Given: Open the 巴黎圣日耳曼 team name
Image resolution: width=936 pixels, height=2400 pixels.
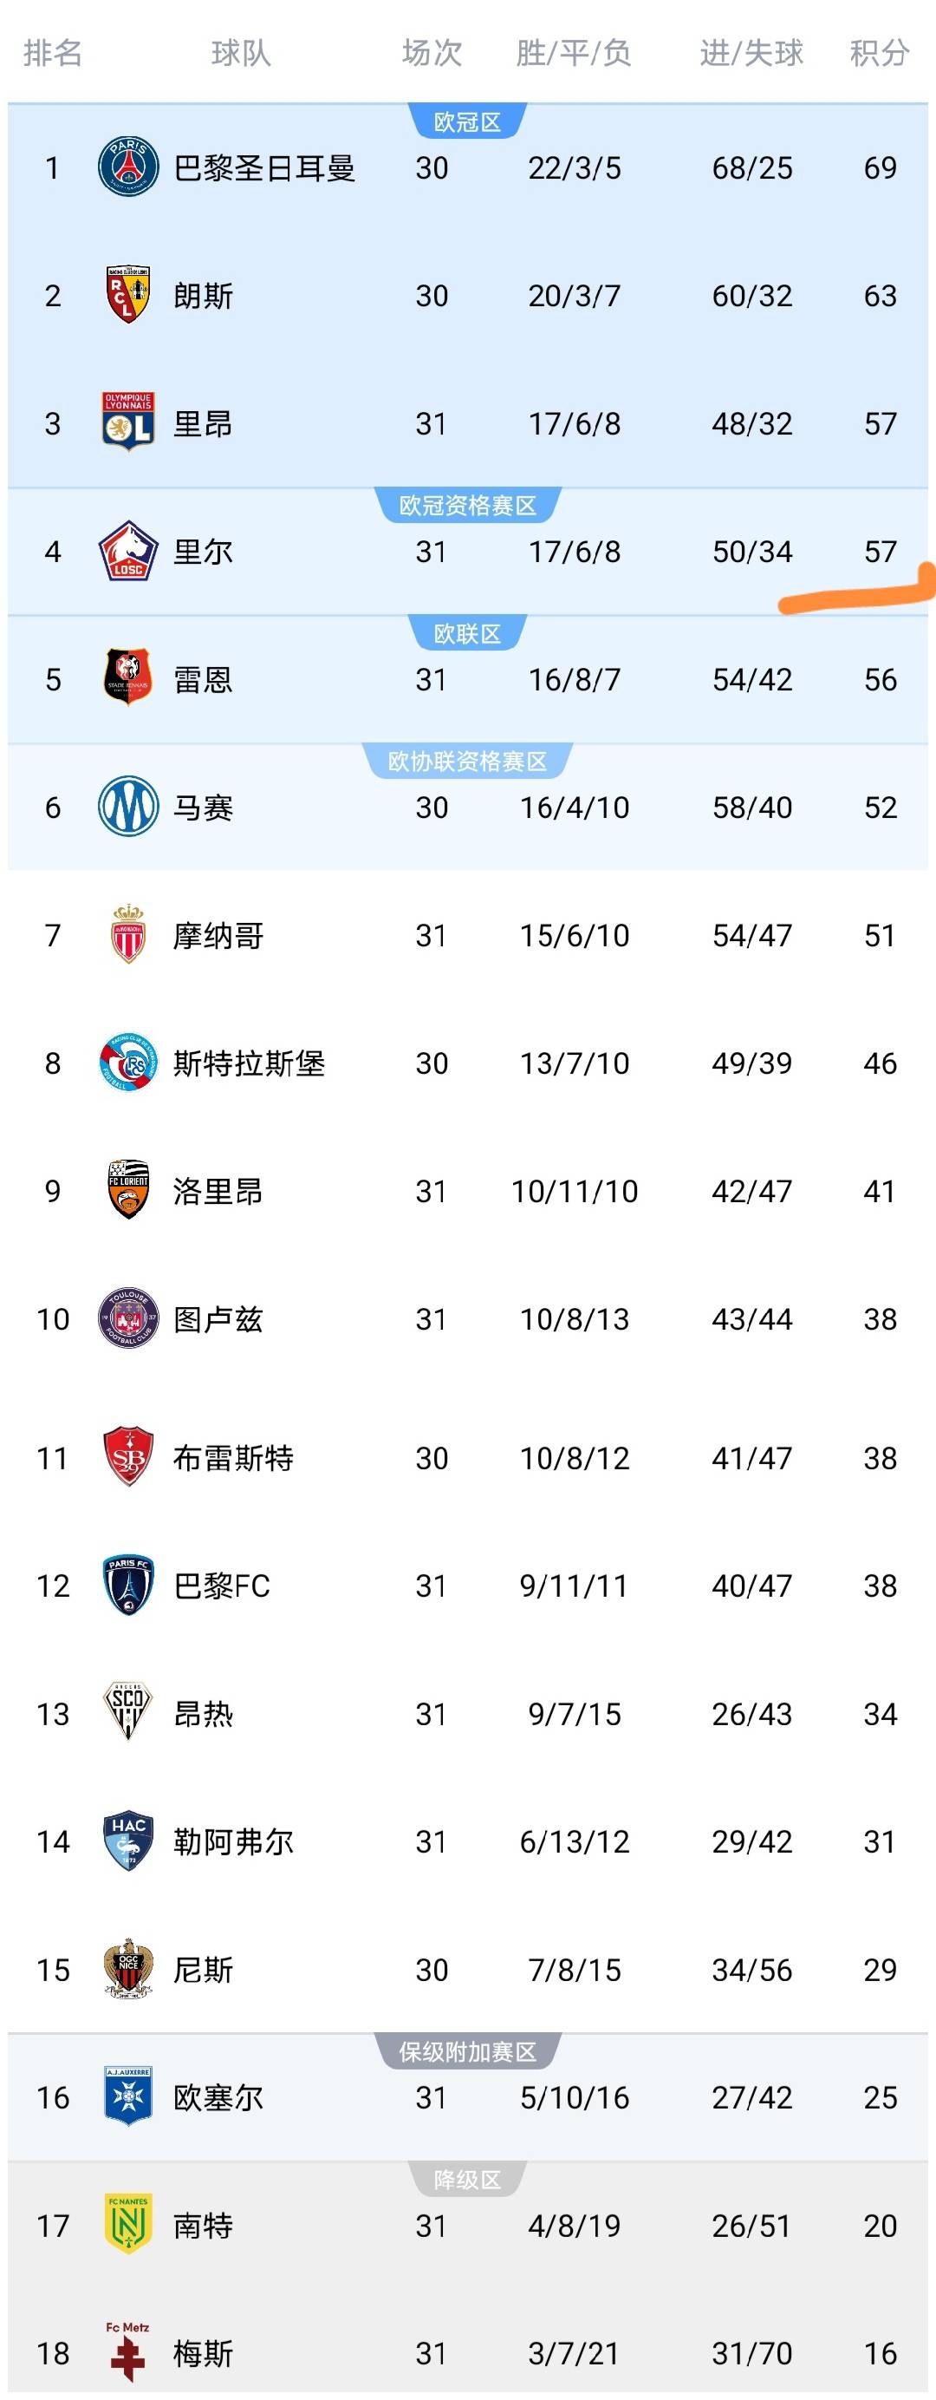Looking at the screenshot, I should (x=264, y=168).
